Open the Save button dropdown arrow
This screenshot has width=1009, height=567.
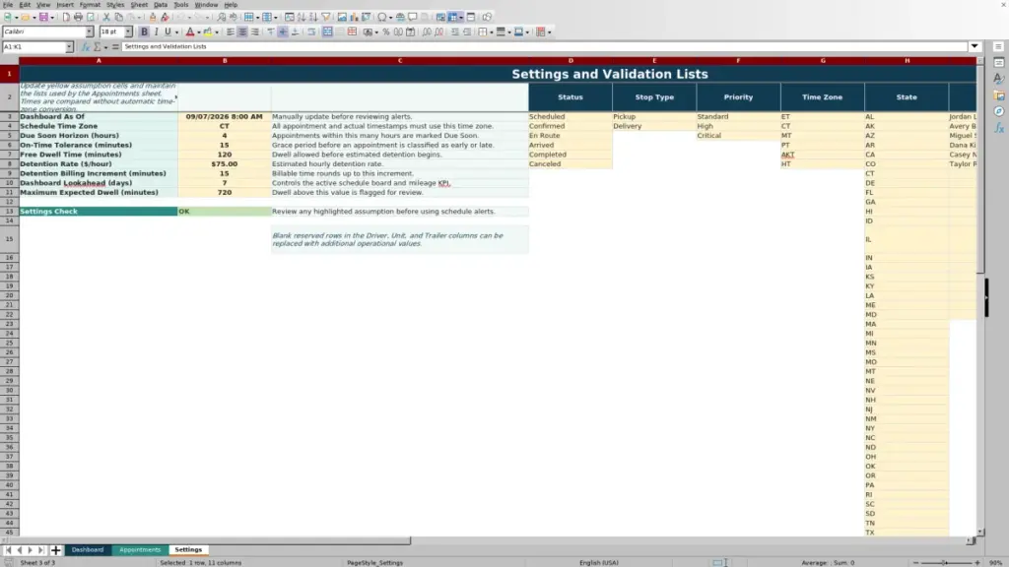[x=52, y=18]
